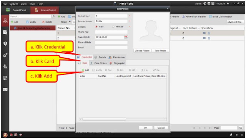Click the Take Photo button
This screenshot has height=139, width=246.
[160, 51]
